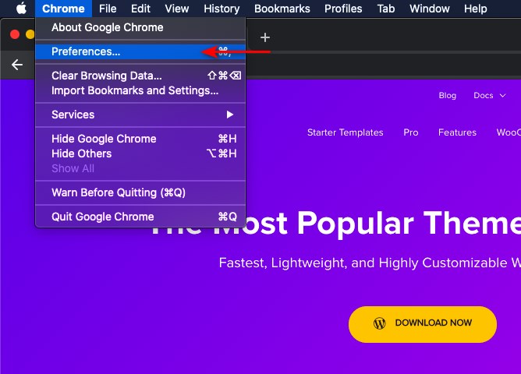This screenshot has width=521, height=374.
Task: Expand the Services submenu arrow
Action: [229, 115]
